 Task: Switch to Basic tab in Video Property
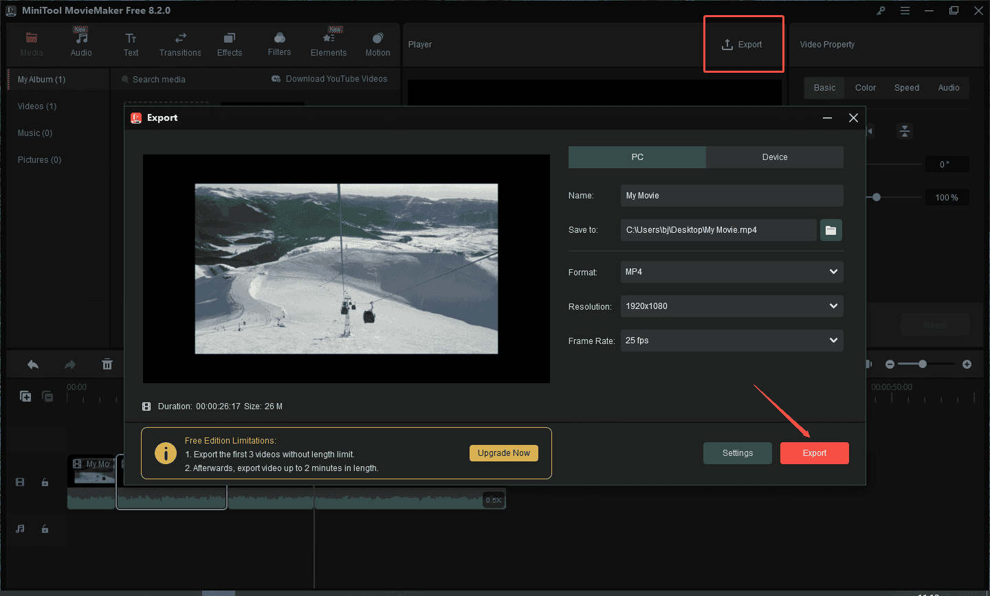click(824, 88)
